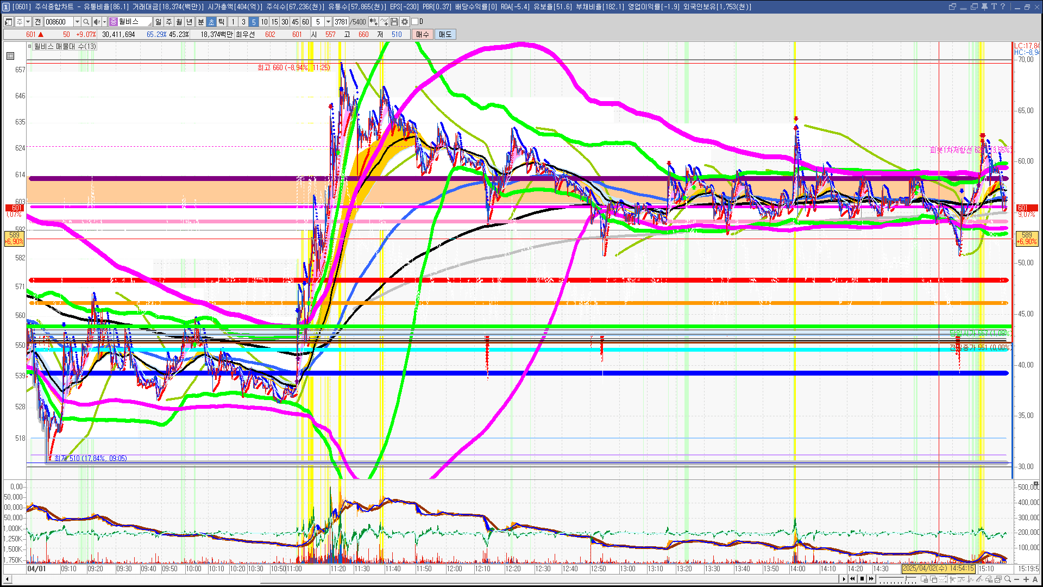This screenshot has height=587, width=1043.
Task: Click the stock search magnifier icon
Action: tap(86, 22)
